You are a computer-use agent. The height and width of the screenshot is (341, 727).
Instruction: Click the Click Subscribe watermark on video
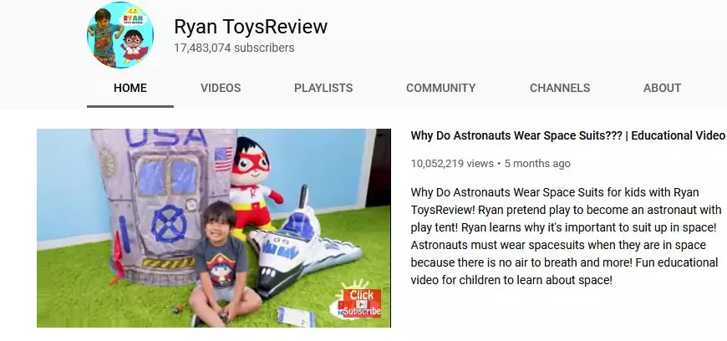[360, 303]
